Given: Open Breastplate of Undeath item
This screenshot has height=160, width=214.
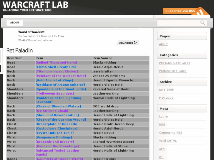Looking at the screenshot, I should pyautogui.click(x=56, y=124).
